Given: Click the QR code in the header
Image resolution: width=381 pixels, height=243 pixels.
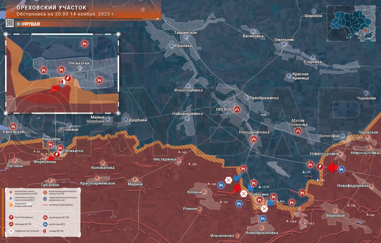Looking at the screenshot, I should click(10, 23).
